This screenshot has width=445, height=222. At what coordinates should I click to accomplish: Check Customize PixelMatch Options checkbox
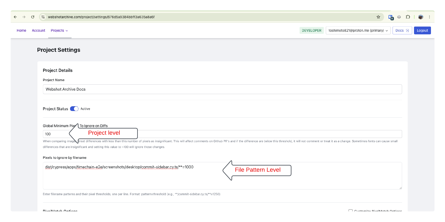[350, 210]
